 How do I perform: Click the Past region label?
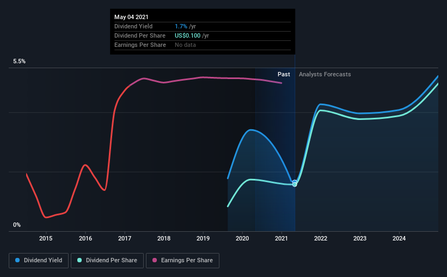pyautogui.click(x=284, y=74)
